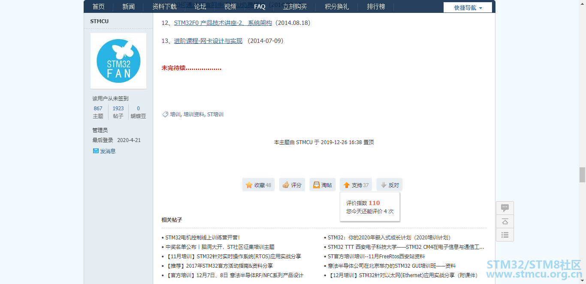Open 进阶课程-网卡设计与实现 link
Screen dimensions: 586x284
click(208, 41)
